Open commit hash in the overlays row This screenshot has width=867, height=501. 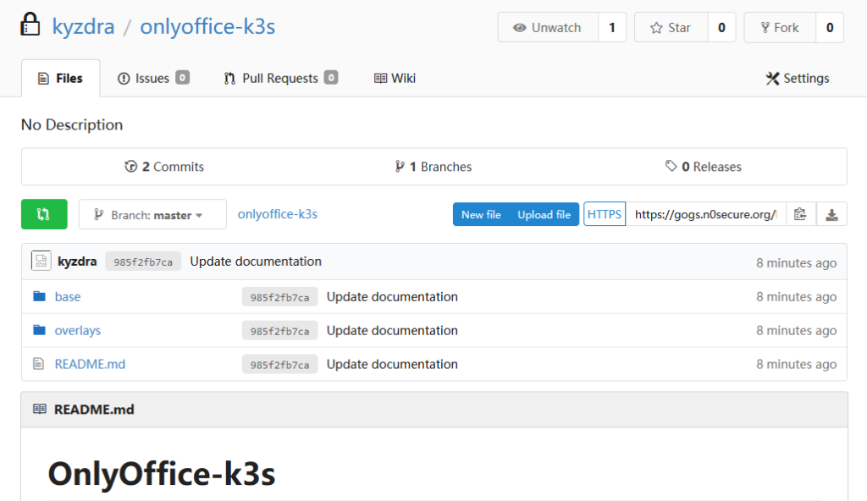279,331
